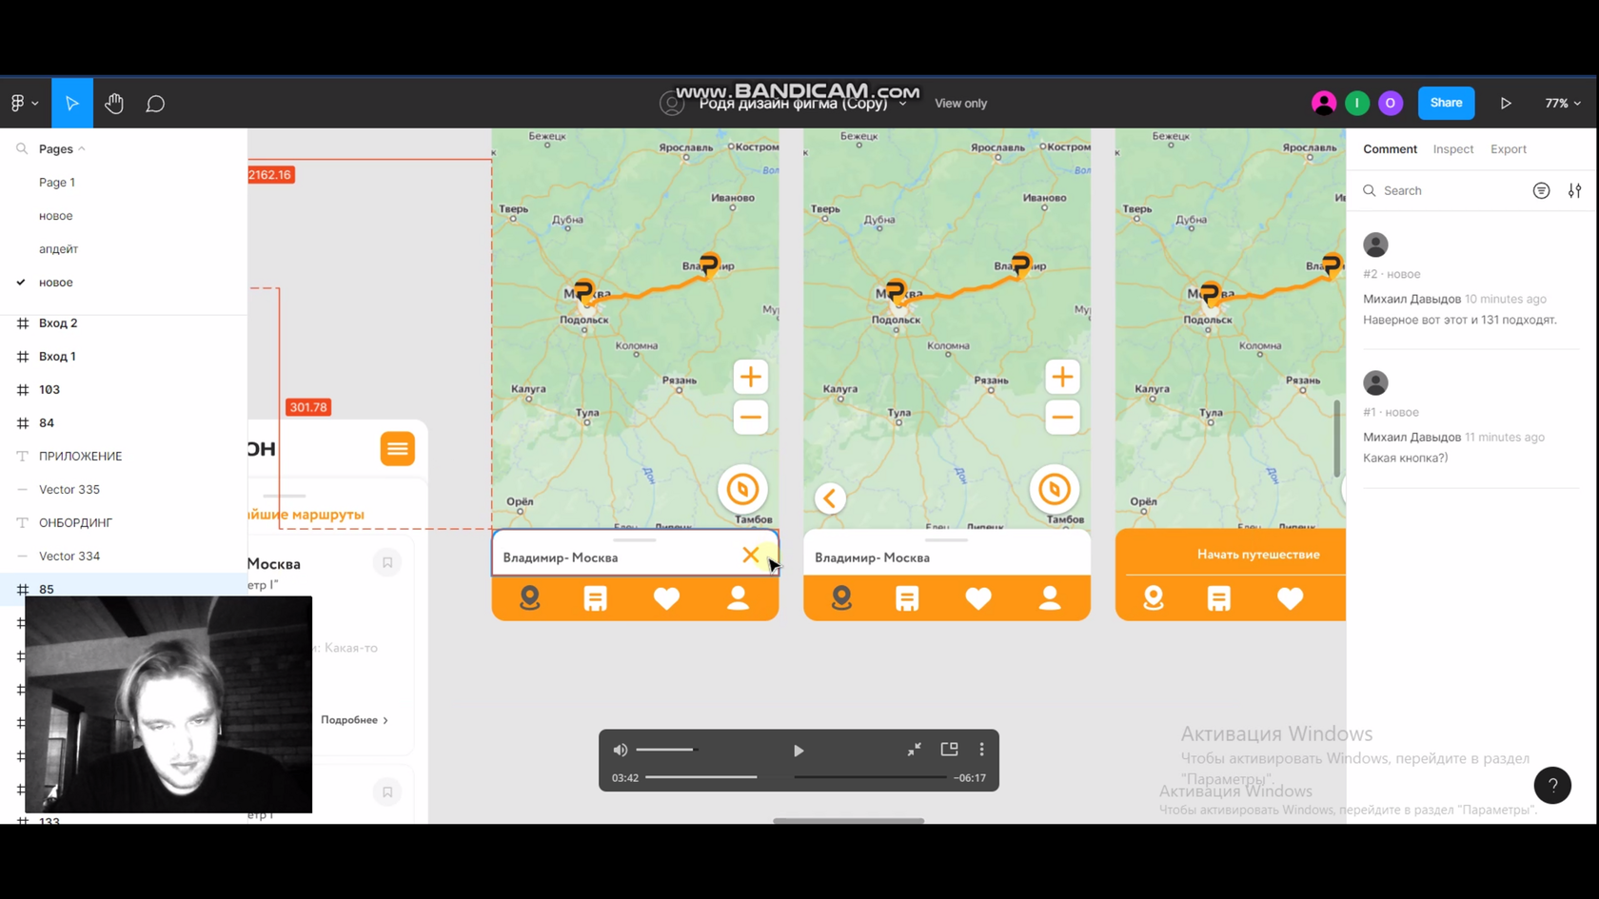The width and height of the screenshot is (1599, 899).
Task: Open the file name dropdown chevron
Action: (903, 104)
